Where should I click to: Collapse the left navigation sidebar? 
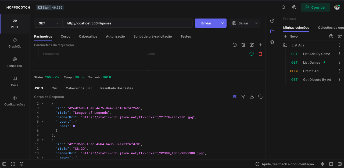tap(4, 164)
